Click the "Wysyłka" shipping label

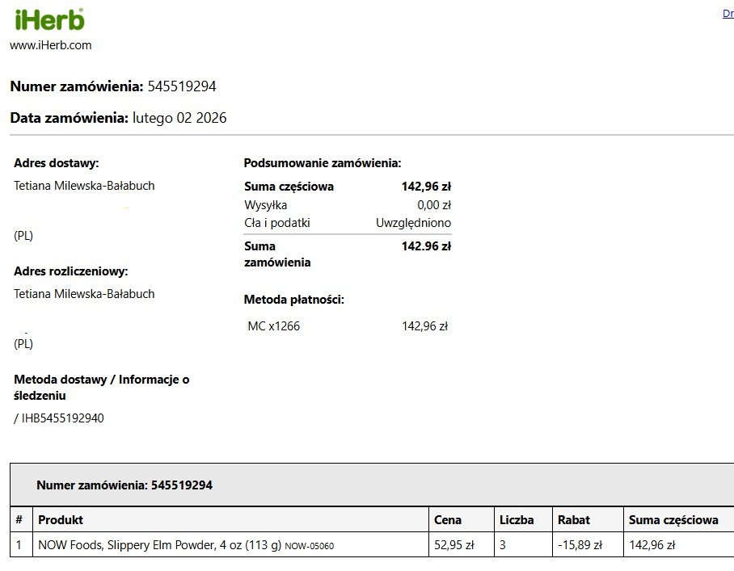coord(265,205)
